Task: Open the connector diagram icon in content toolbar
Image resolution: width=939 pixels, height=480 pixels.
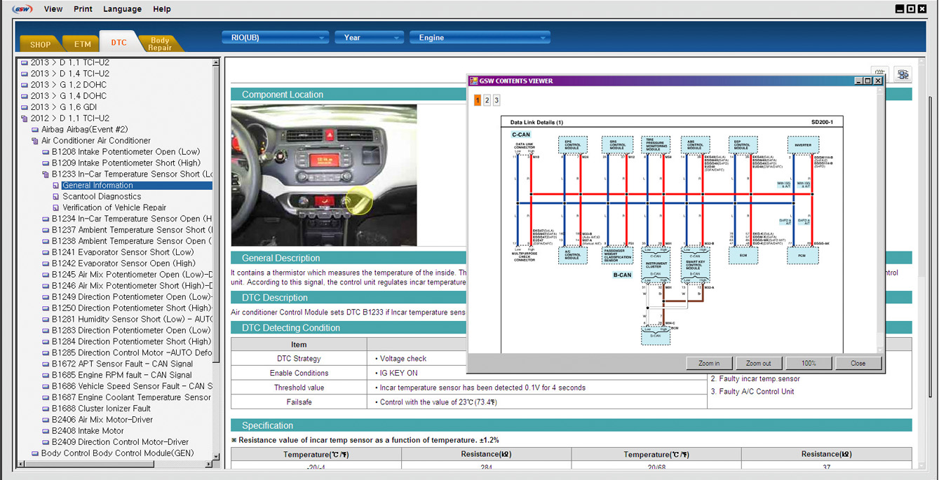Action: [903, 74]
